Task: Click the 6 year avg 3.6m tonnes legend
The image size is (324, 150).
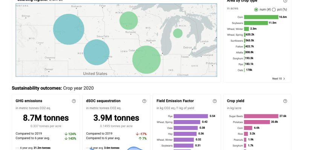Action: tap(103, 148)
